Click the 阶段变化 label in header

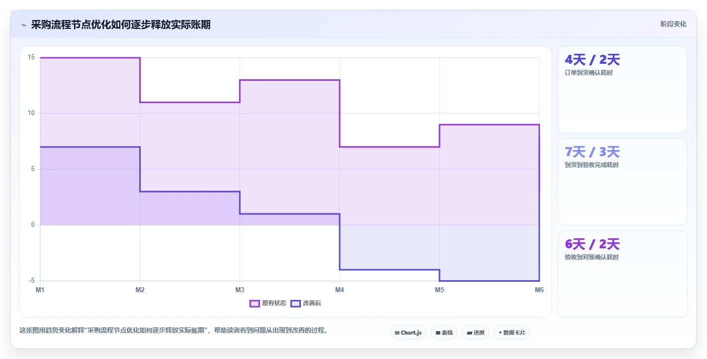tap(673, 24)
